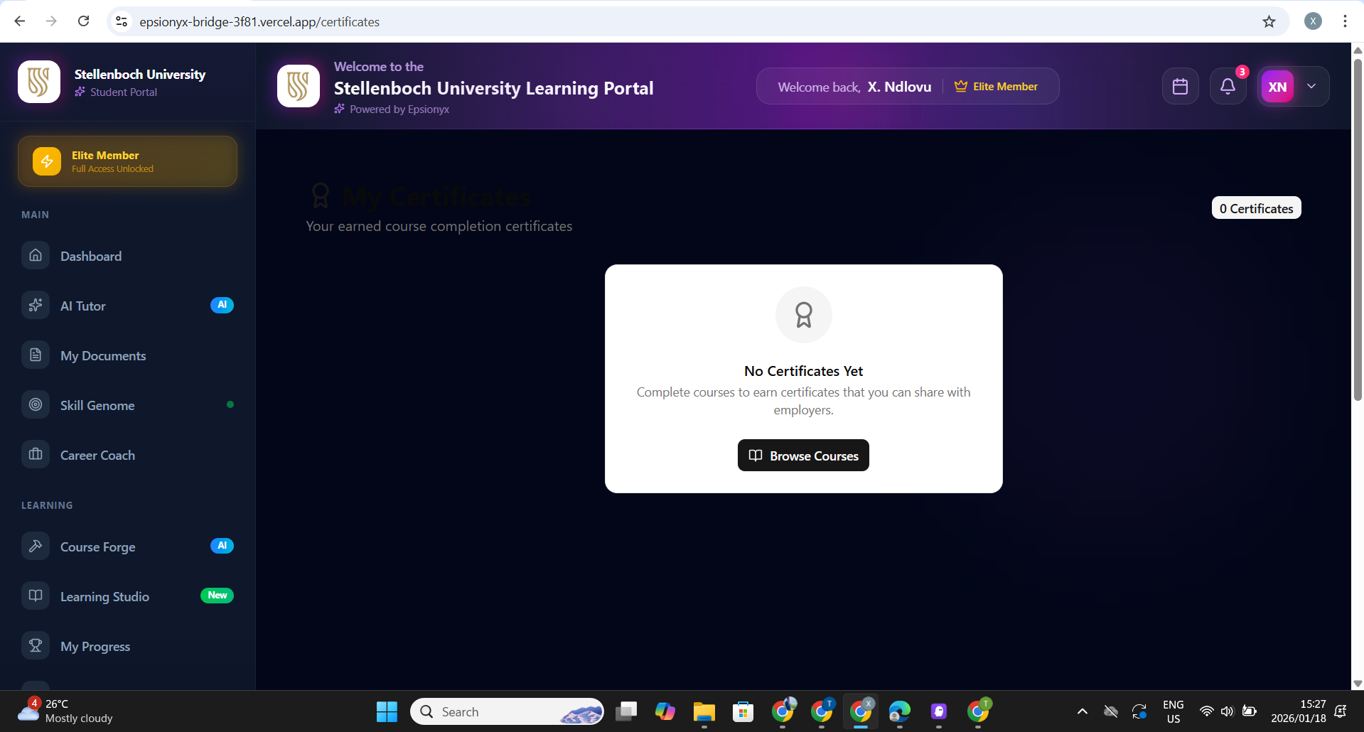Image resolution: width=1364 pixels, height=732 pixels.
Task: Click the Skill Genome target icon
Action: tap(36, 404)
